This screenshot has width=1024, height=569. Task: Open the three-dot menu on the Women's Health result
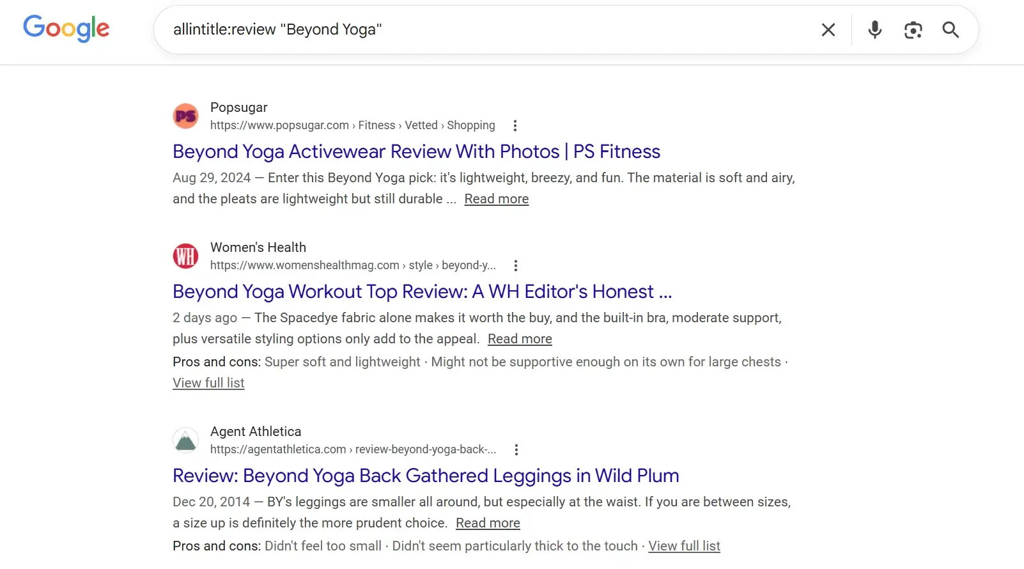coord(516,265)
